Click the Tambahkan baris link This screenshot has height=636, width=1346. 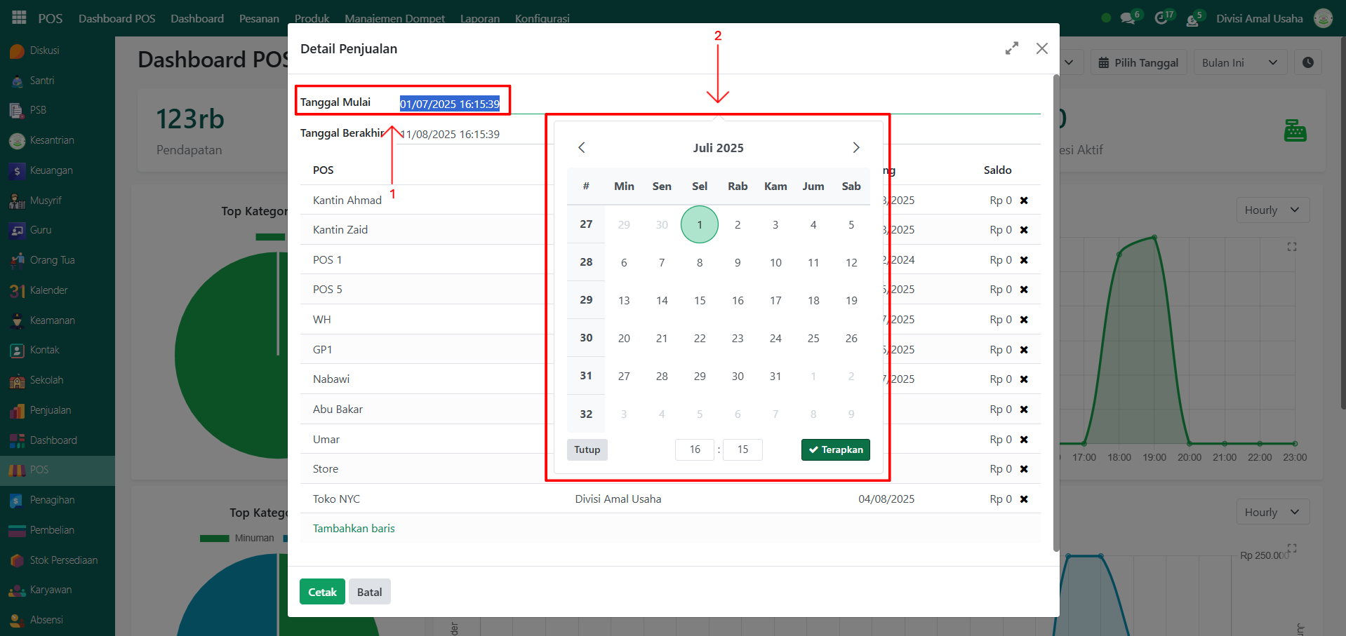[x=354, y=529]
